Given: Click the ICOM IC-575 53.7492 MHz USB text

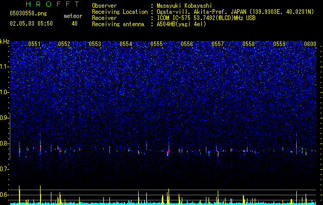Looking at the screenshot, I should point(206,18).
